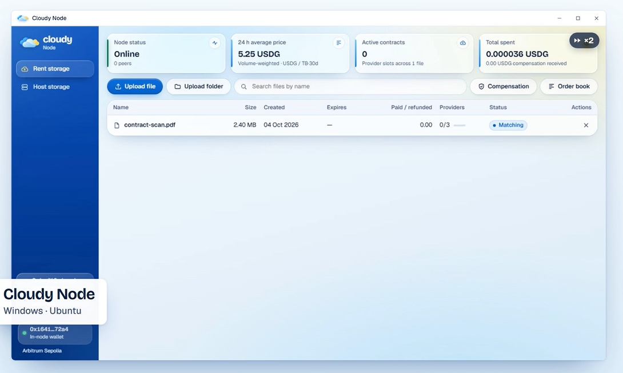Open the Order book
Viewport: 623px width, 373px height.
[x=569, y=86]
